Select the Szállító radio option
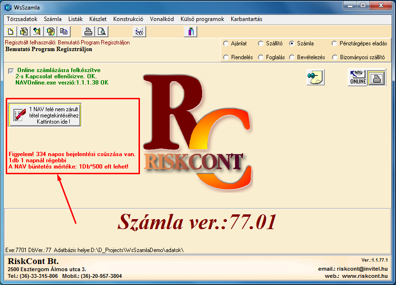The image size is (396, 285). 261,43
